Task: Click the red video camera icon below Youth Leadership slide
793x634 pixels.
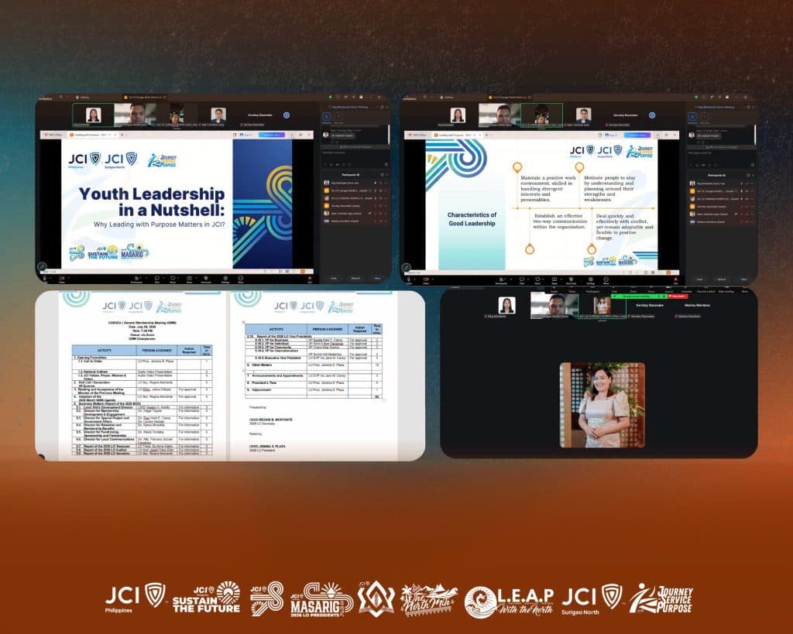Action: (62, 278)
